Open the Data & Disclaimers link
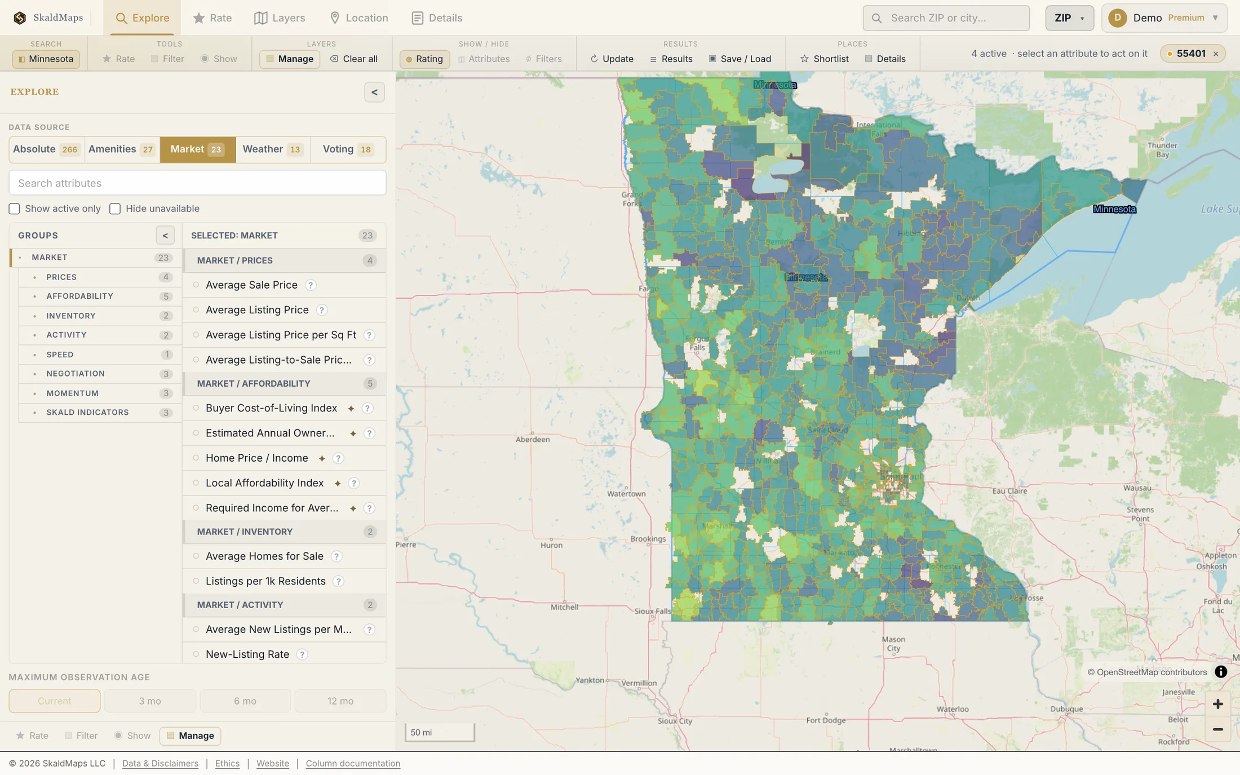This screenshot has height=775, width=1240. coord(160,764)
